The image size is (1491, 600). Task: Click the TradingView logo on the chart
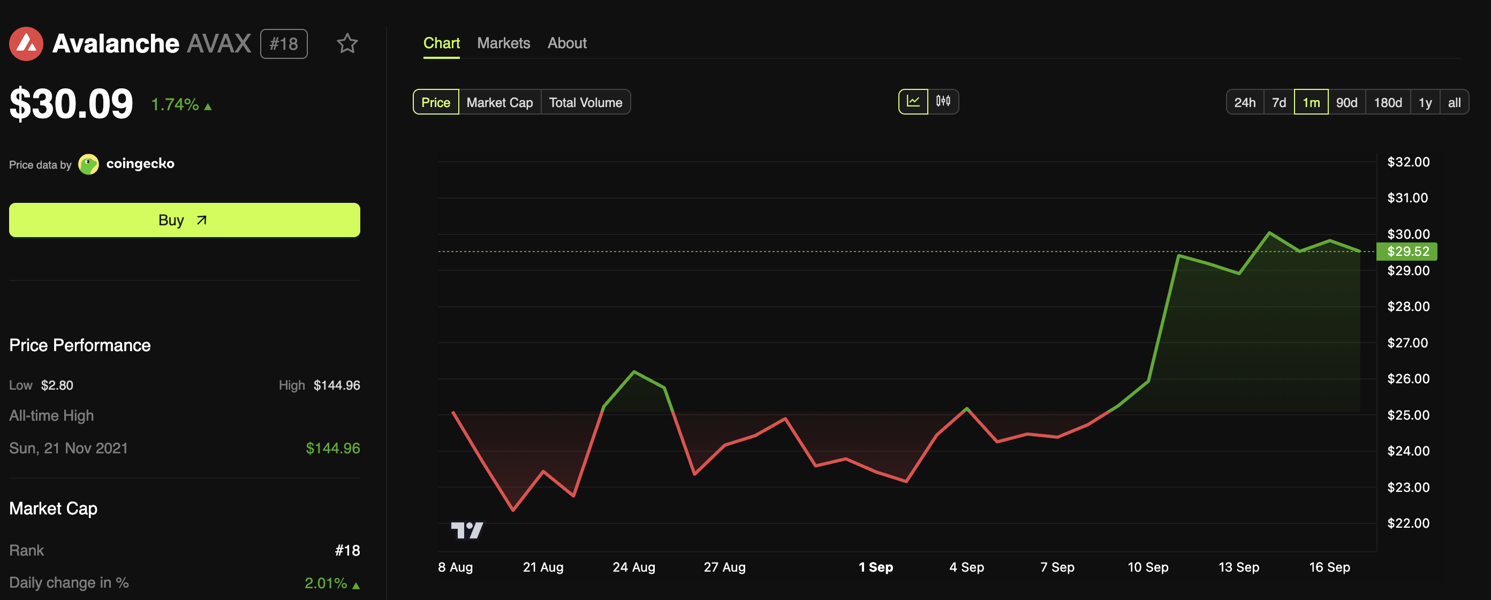(x=466, y=529)
